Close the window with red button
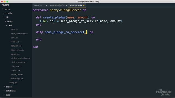The height and width of the screenshot is (98, 175). click(2, 2)
